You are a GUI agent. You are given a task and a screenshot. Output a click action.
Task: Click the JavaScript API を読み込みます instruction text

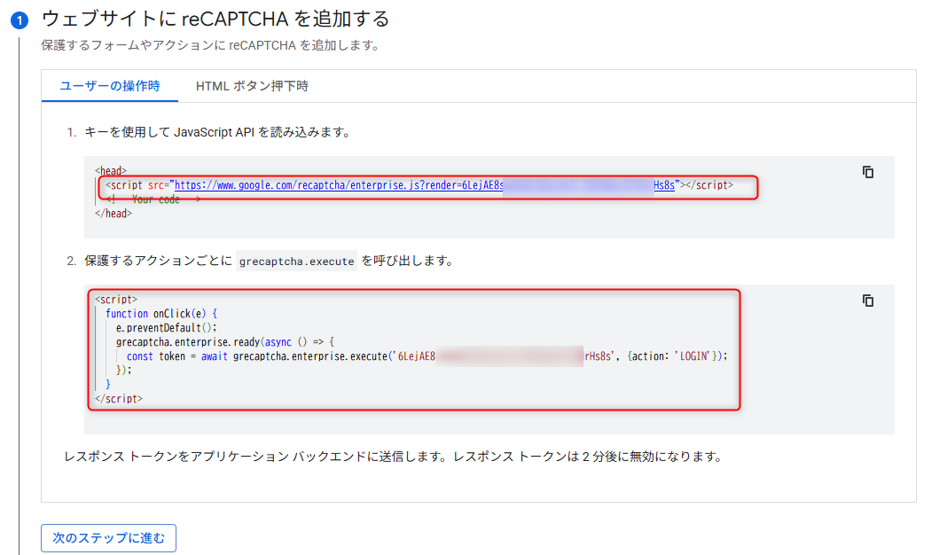pyautogui.click(x=217, y=132)
